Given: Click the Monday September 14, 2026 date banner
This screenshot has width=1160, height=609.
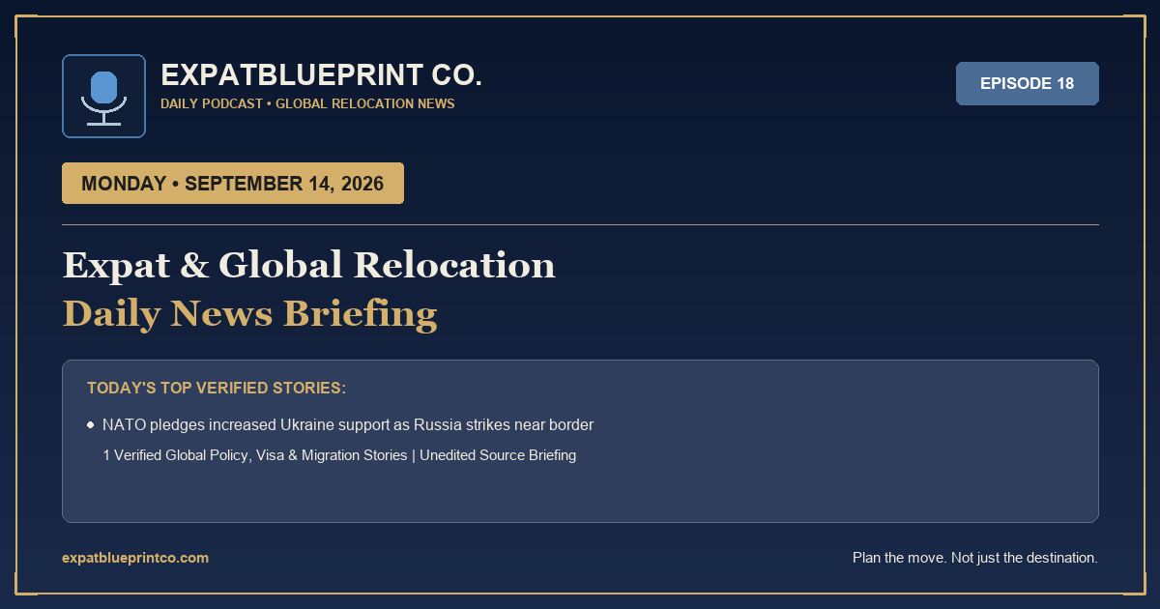Looking at the screenshot, I should [x=232, y=184].
